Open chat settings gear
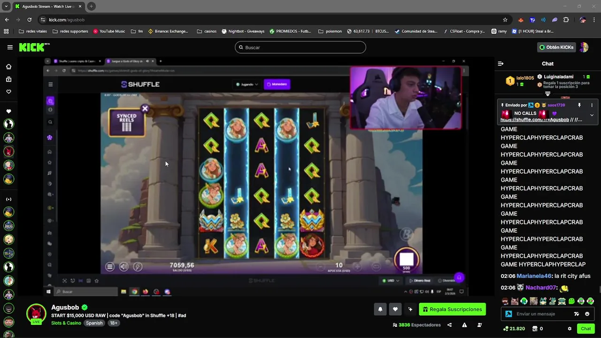The image size is (601, 338). [x=570, y=329]
